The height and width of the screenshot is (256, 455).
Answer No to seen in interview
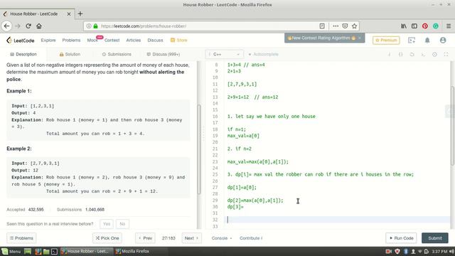pyautogui.click(x=122, y=224)
